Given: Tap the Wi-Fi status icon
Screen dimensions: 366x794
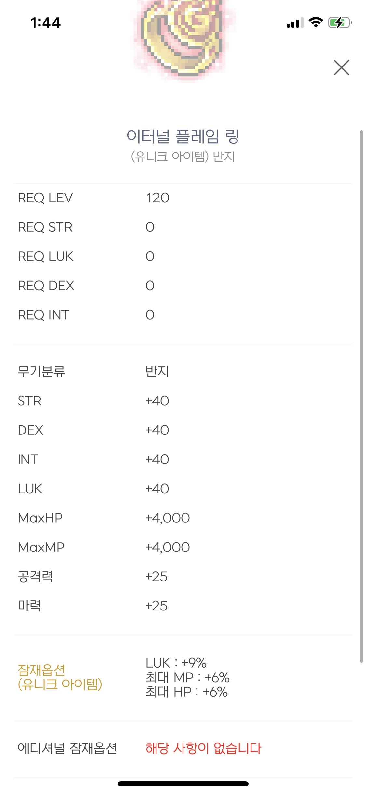Looking at the screenshot, I should [315, 22].
